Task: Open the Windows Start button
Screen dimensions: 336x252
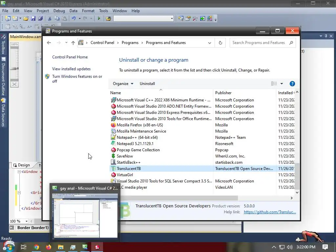Action: click(8, 247)
